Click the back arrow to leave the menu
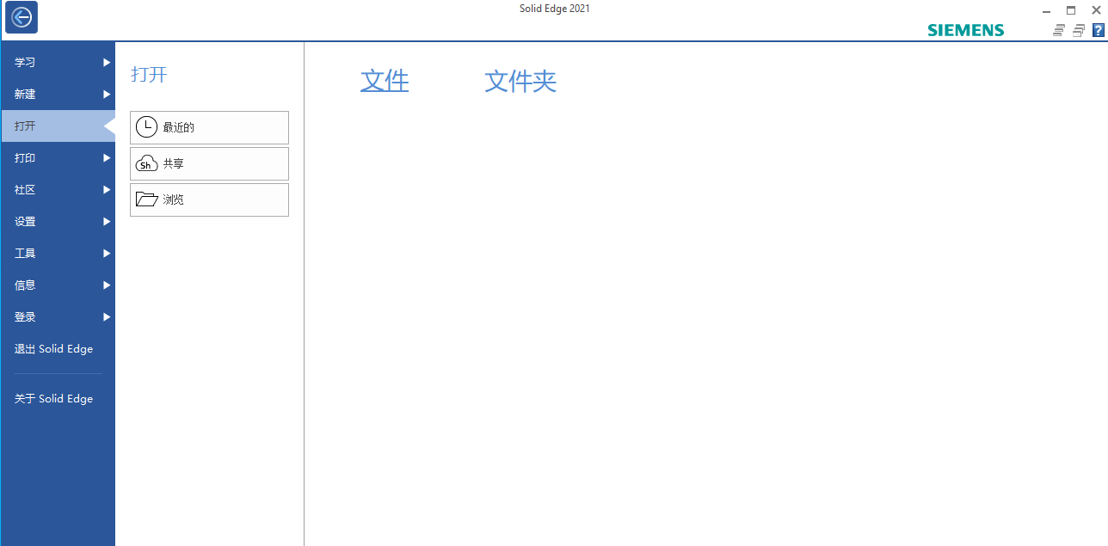The image size is (1108, 546). pos(22,17)
